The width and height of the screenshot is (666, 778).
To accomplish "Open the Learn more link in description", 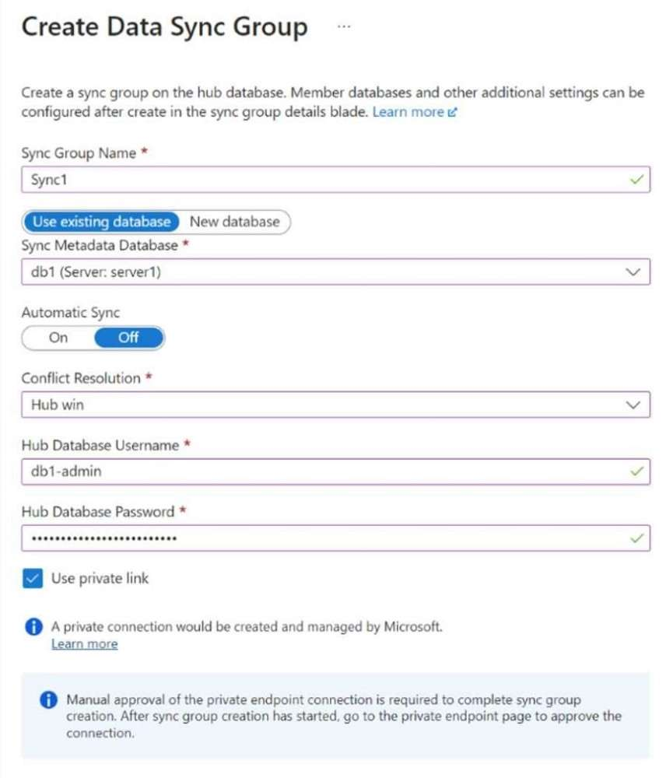I will (408, 112).
